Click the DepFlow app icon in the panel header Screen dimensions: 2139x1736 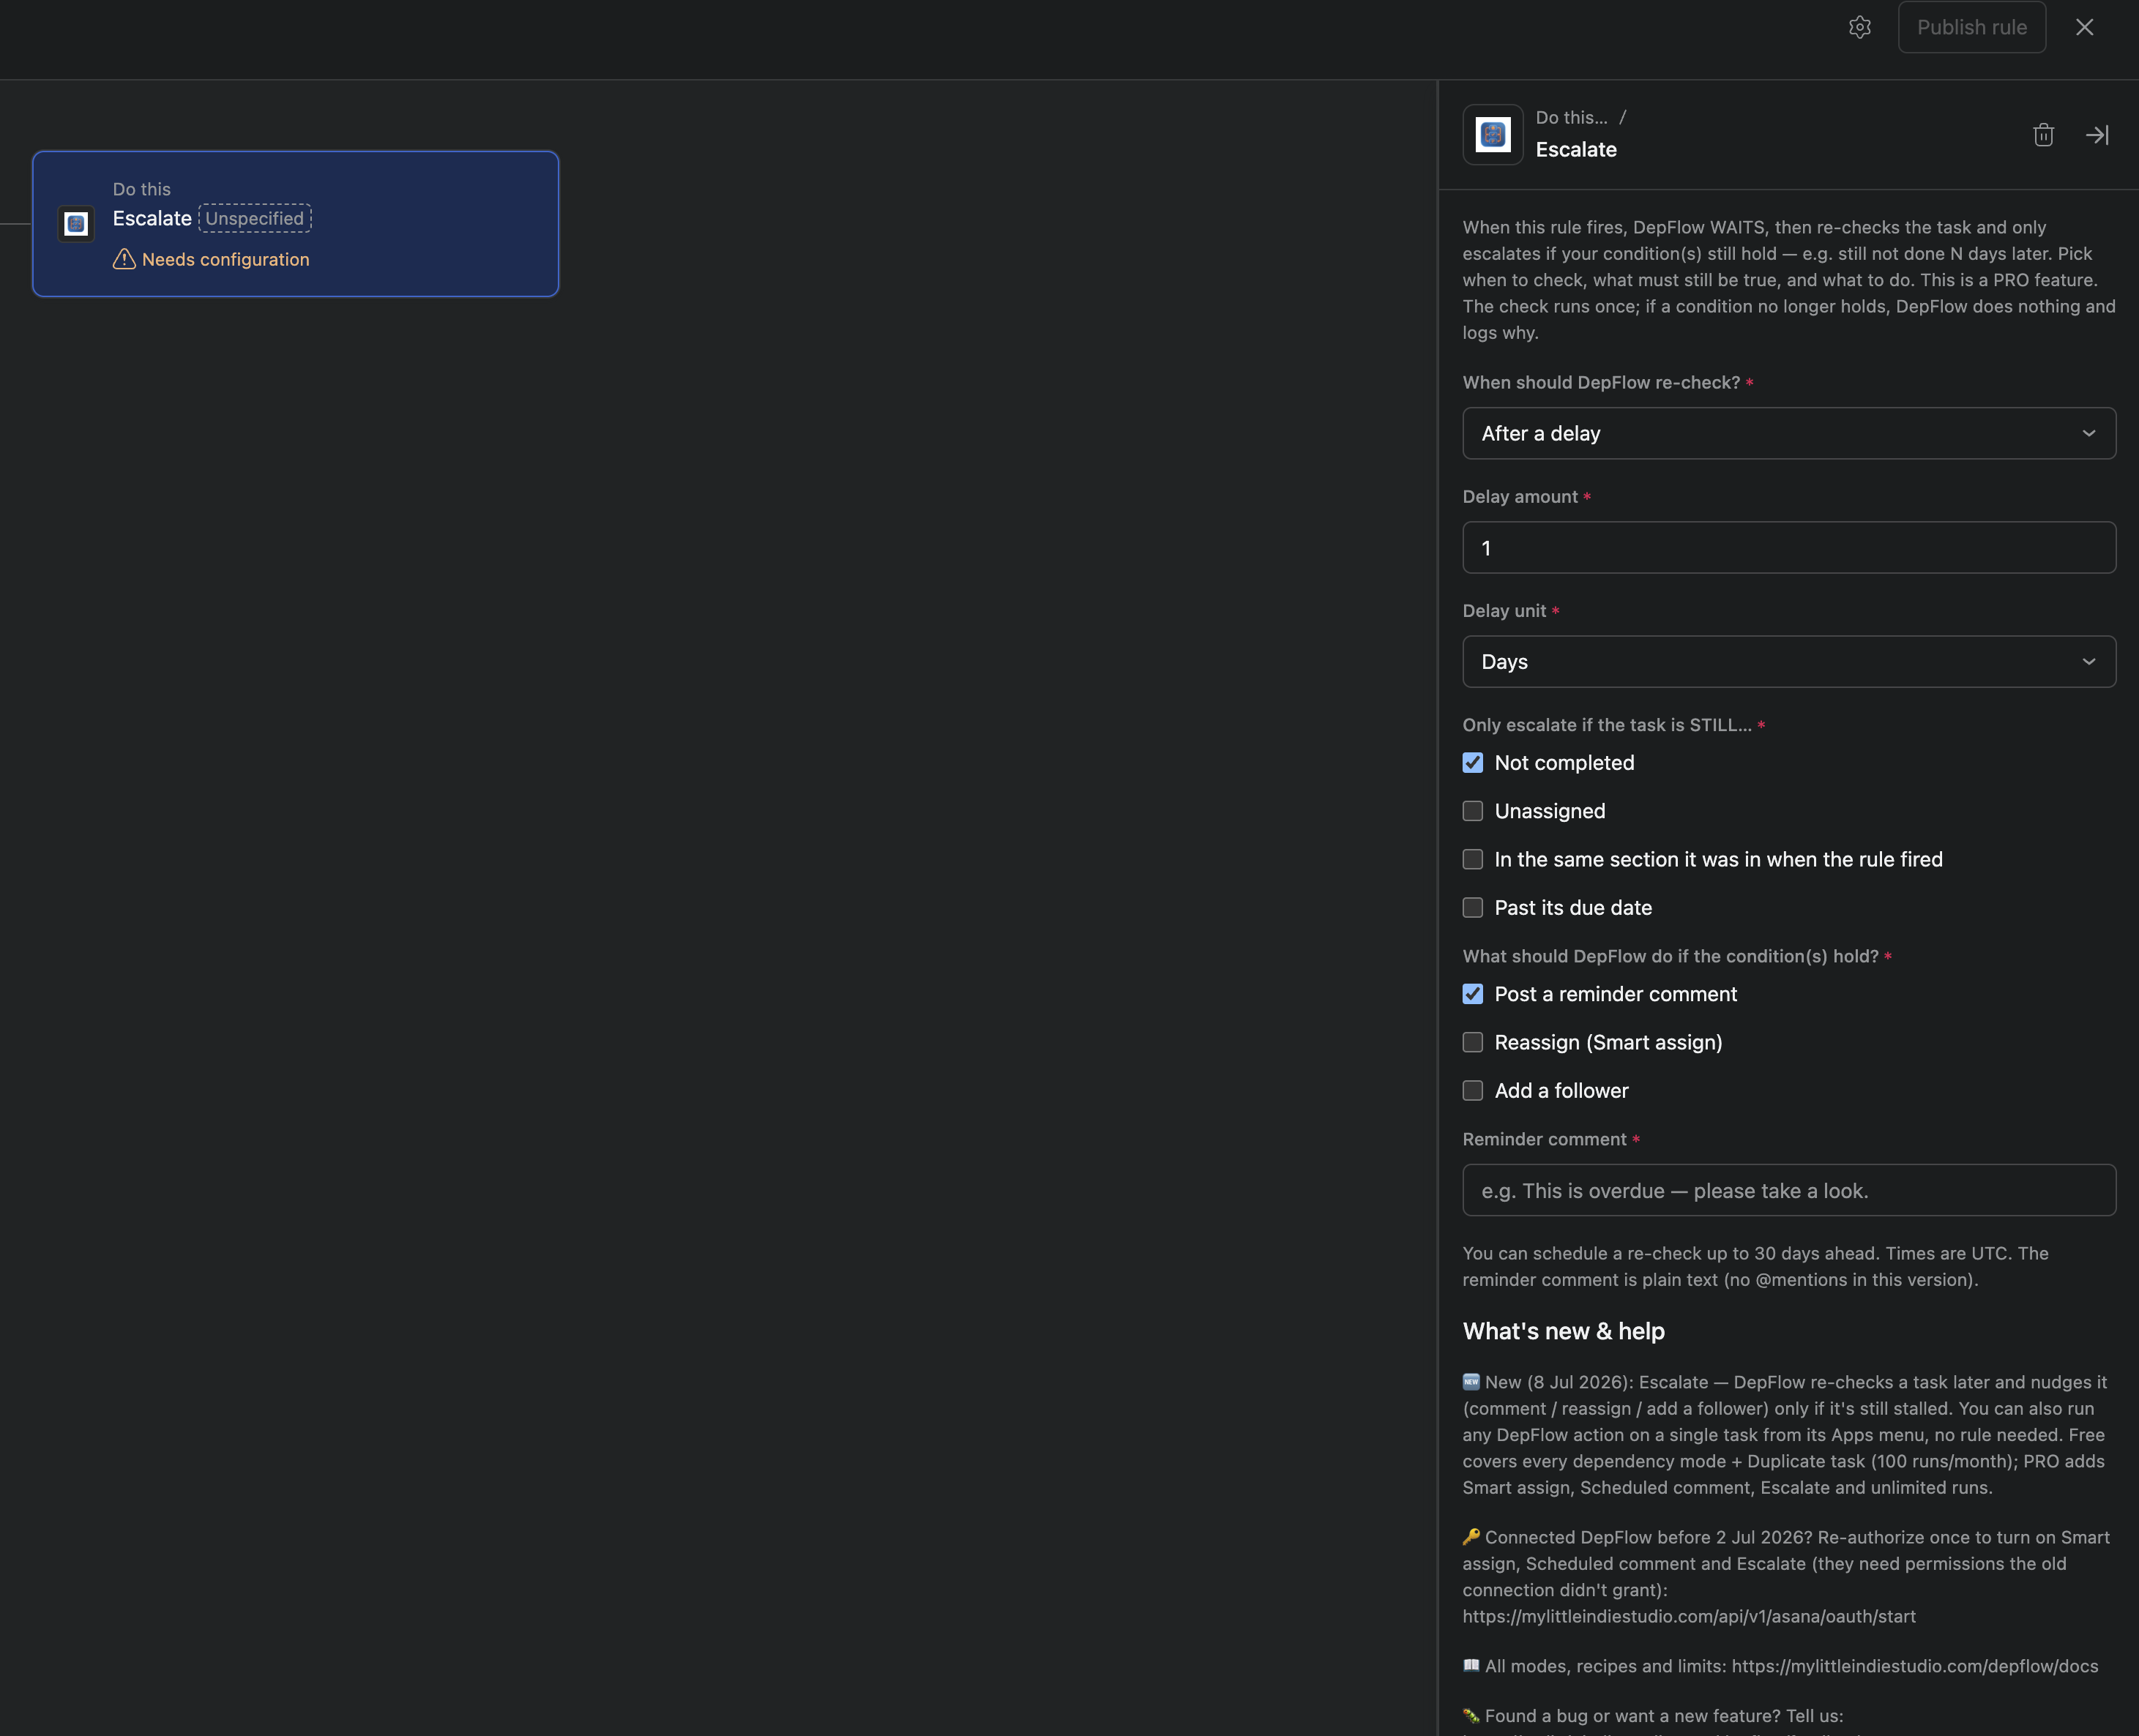tap(1492, 134)
